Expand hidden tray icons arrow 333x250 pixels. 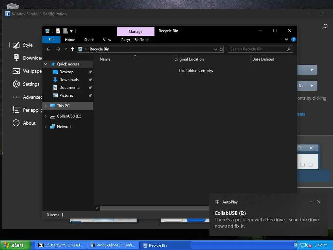coord(297,245)
